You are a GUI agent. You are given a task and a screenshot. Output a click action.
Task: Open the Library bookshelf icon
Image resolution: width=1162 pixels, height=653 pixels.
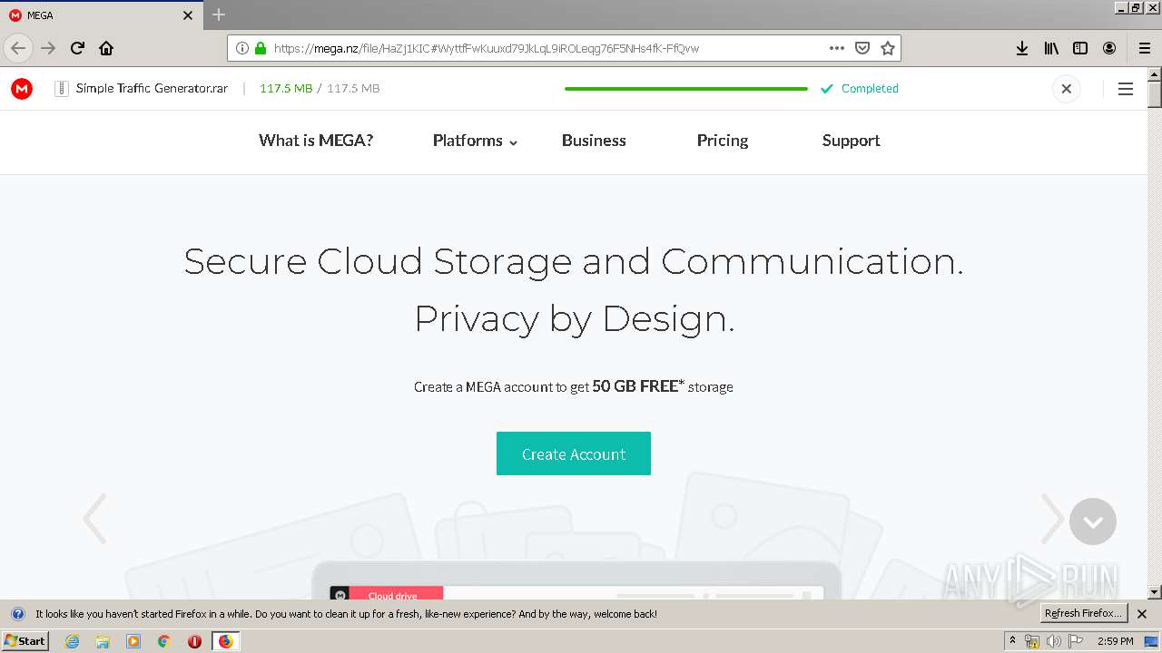1051,48
